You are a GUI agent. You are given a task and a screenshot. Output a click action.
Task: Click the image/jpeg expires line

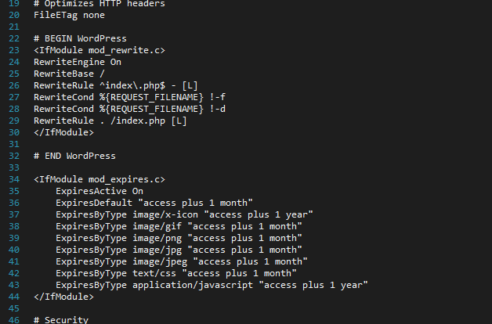pyautogui.click(x=182, y=261)
